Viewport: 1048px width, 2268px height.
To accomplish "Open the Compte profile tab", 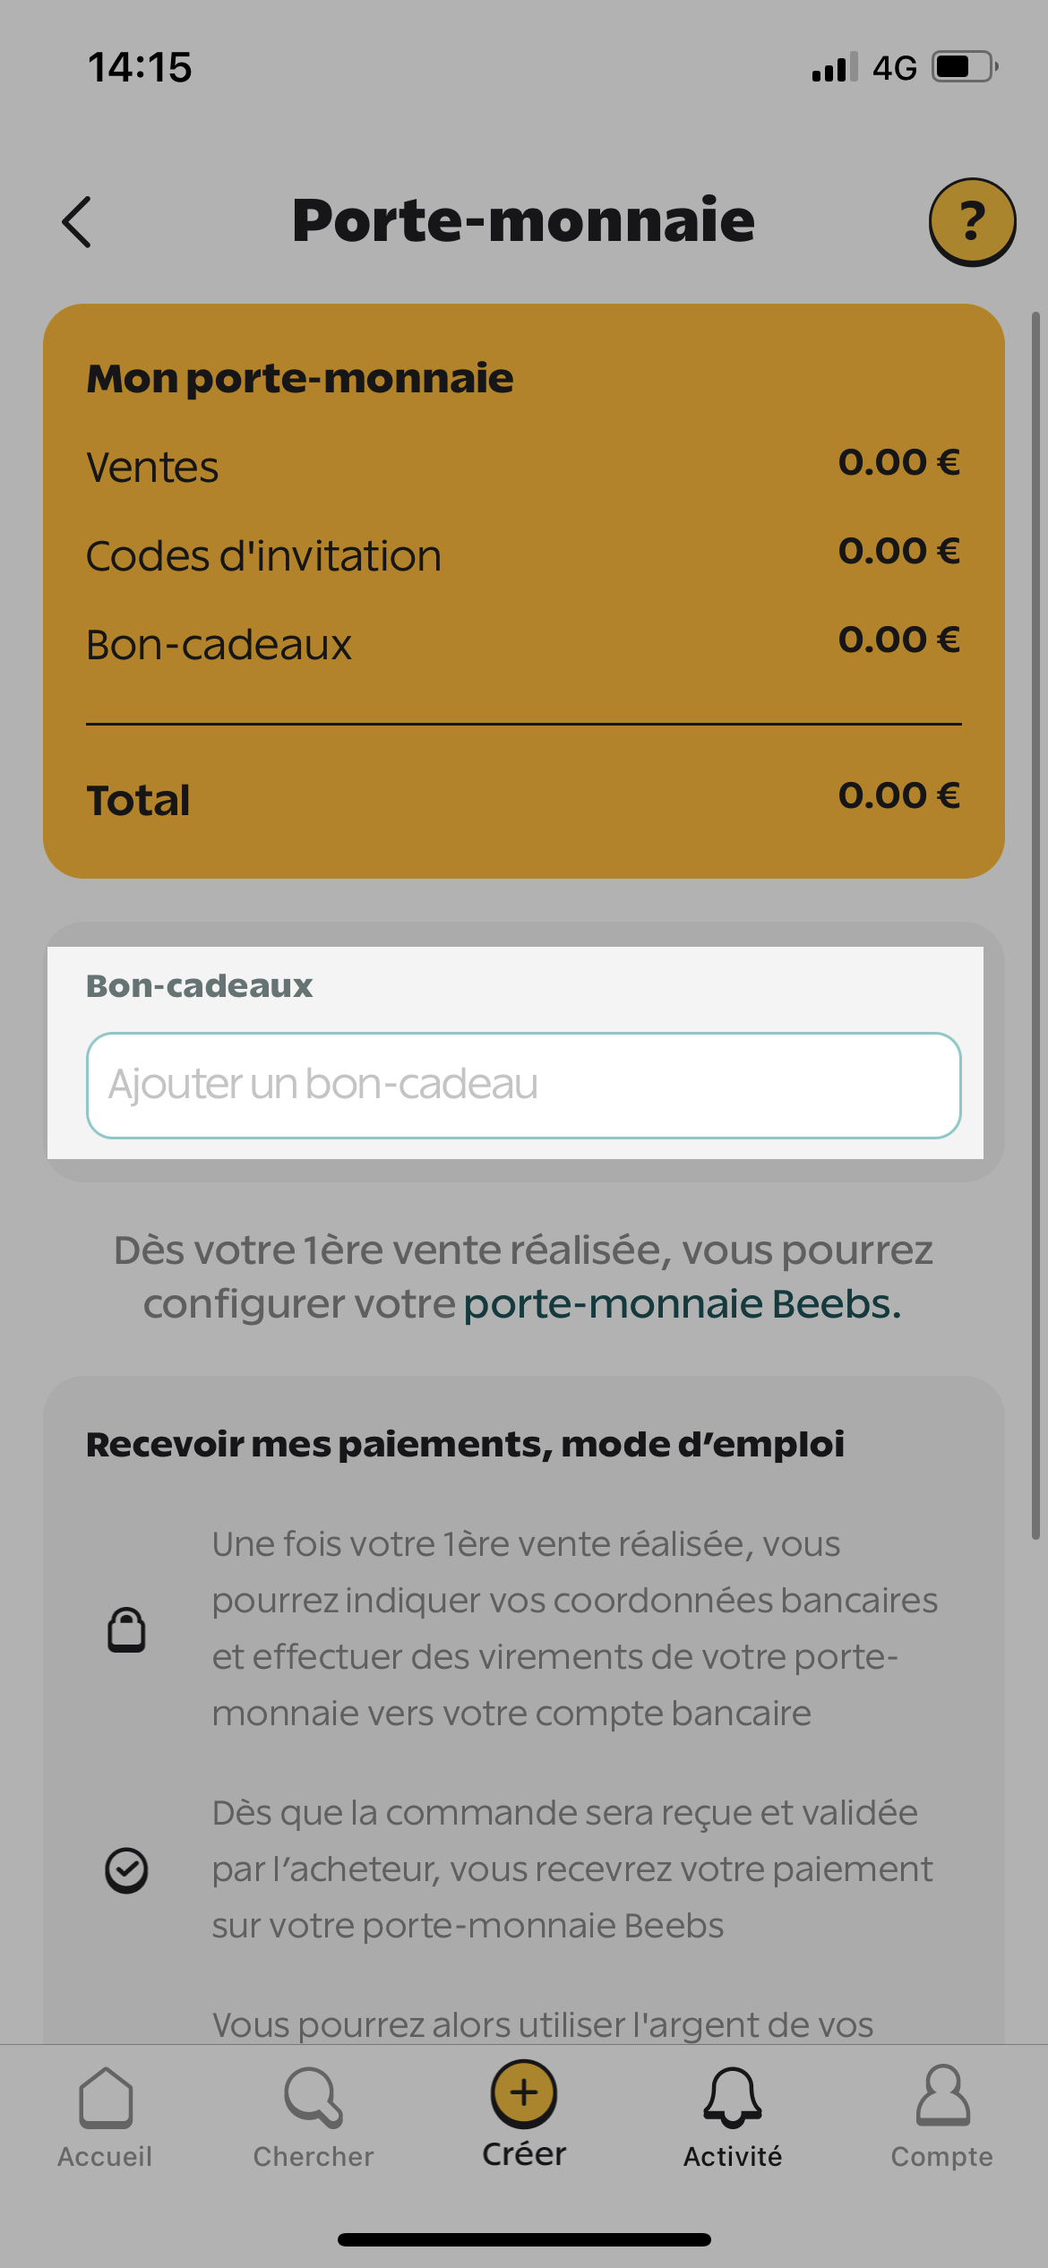I will [x=942, y=2118].
